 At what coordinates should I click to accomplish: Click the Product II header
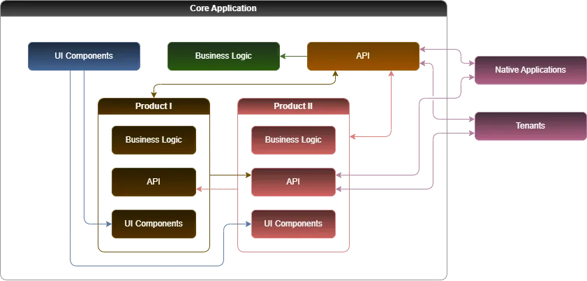(x=293, y=106)
